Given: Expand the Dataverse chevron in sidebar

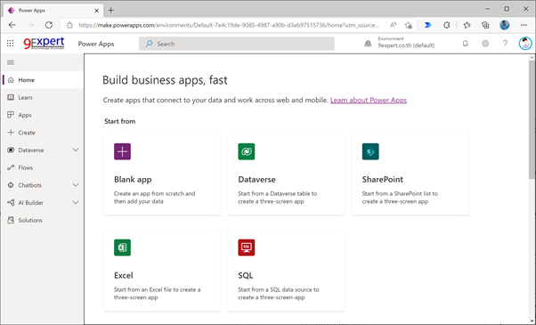Looking at the screenshot, I should (76, 150).
